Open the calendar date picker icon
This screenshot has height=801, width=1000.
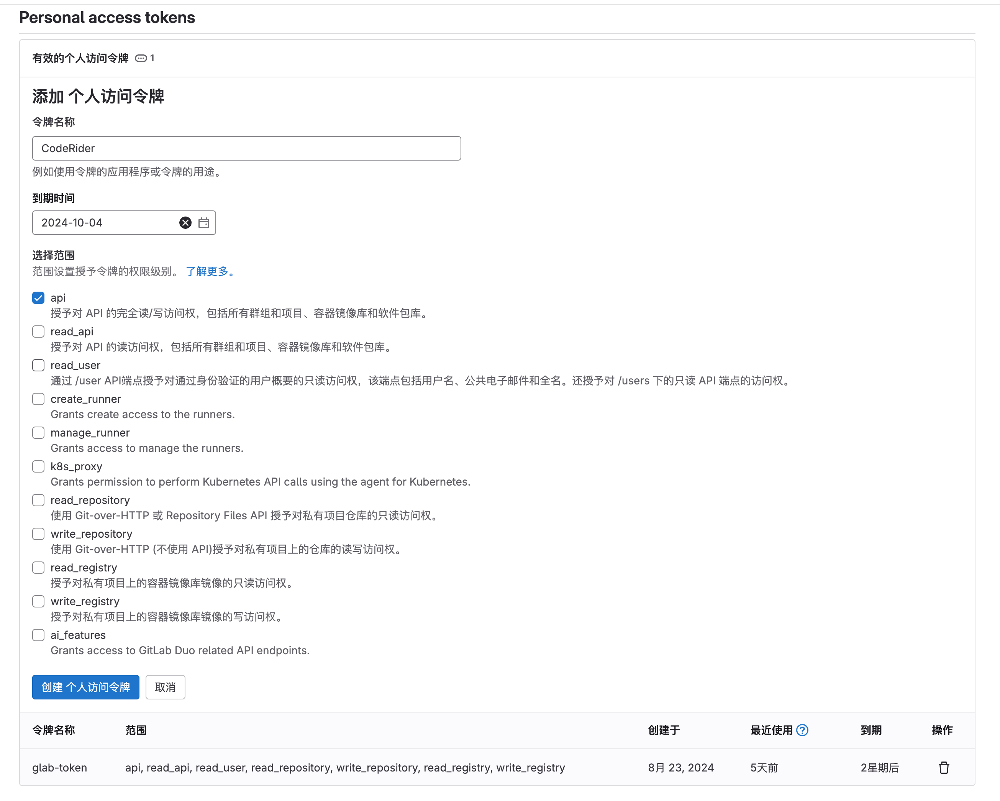click(x=203, y=223)
